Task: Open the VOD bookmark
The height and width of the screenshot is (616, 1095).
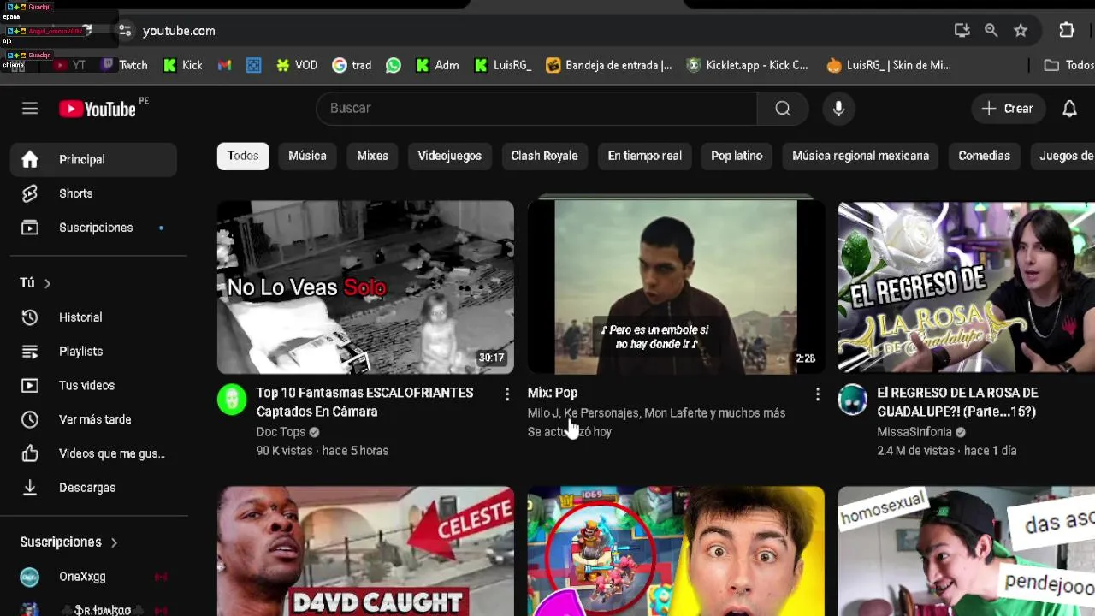Action: coord(297,65)
